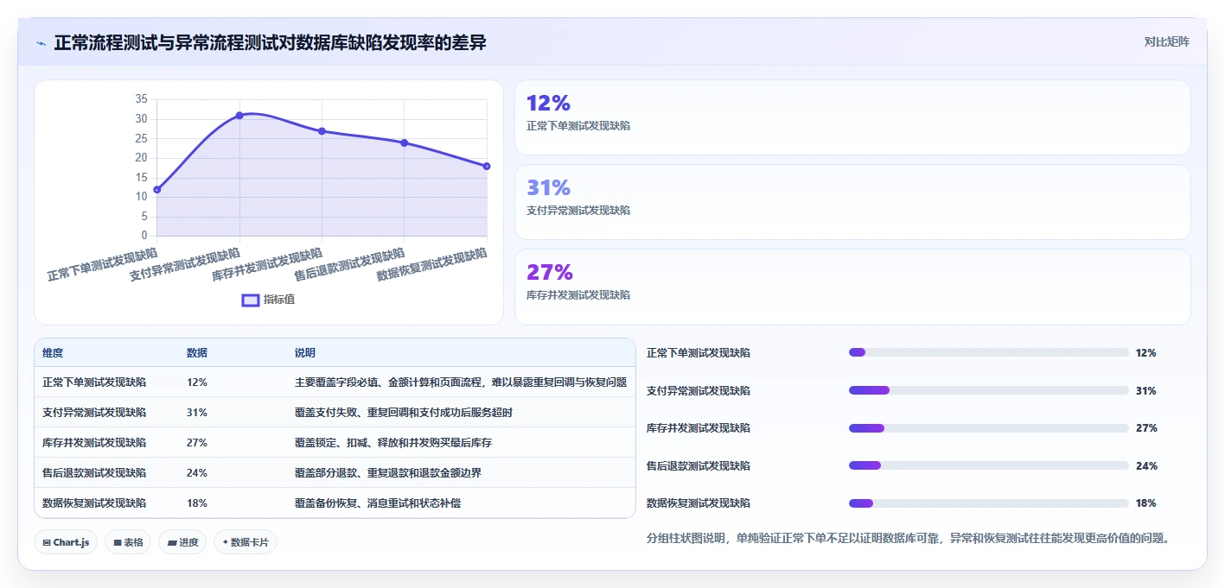Viewport: 1225px width, 588px height.
Task: Click the progress bar for 库存并发测试发现缺陷
Action: [989, 427]
